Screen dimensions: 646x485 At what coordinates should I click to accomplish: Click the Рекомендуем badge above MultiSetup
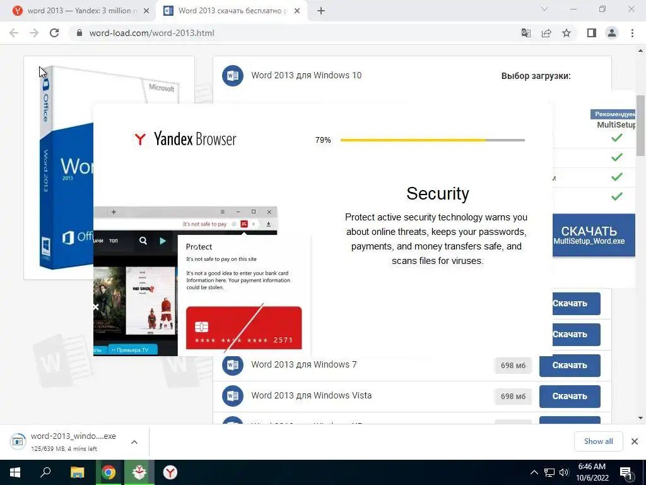coord(613,114)
